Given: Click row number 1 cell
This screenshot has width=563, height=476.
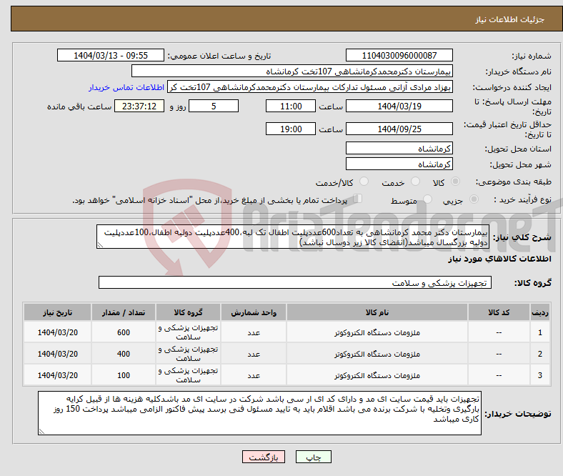Looking at the screenshot, I should (x=539, y=332).
